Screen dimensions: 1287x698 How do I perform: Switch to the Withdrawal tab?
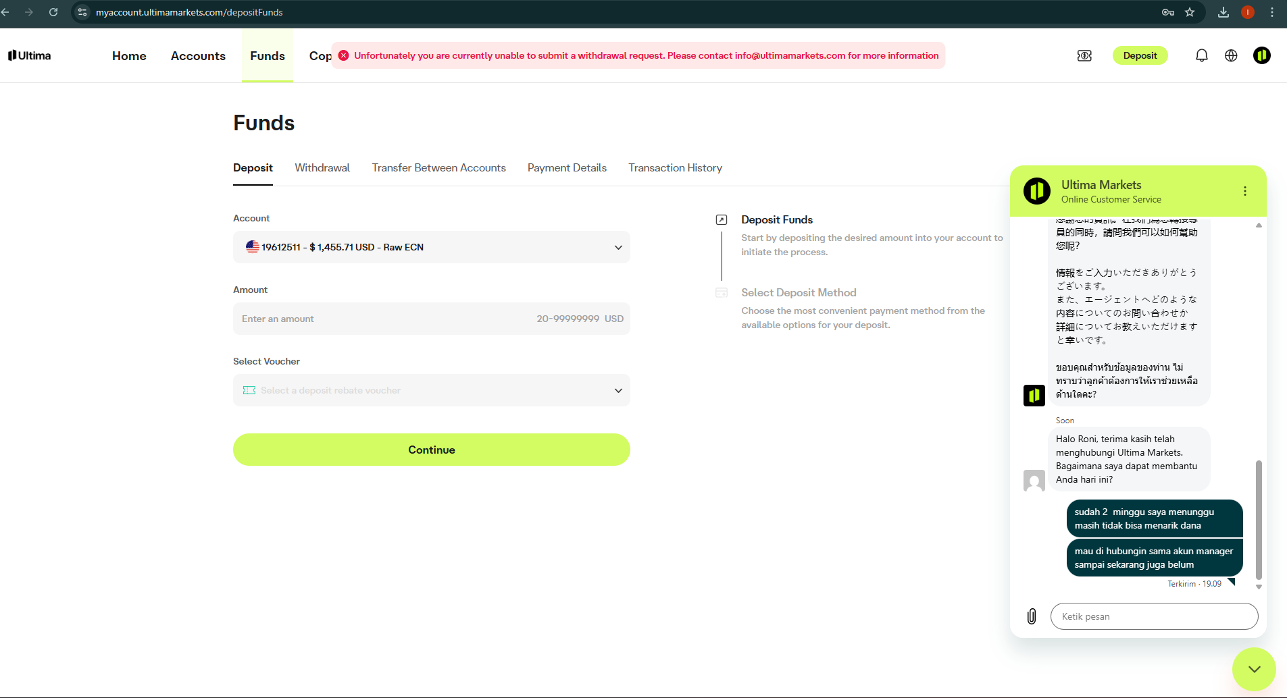(322, 167)
